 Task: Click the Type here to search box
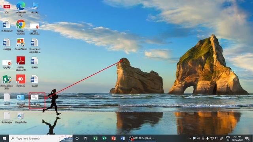coord(41,138)
